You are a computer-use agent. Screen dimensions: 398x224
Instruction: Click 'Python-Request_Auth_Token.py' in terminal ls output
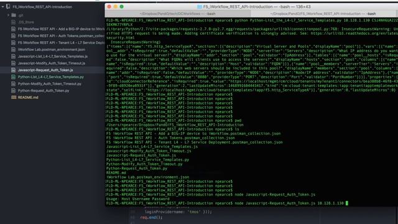137,169
